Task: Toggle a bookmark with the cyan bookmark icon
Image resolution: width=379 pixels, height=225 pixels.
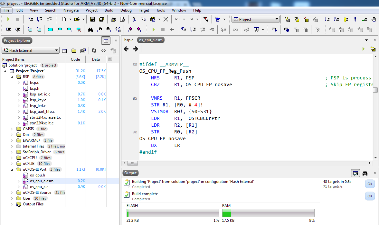Action: 50,30
